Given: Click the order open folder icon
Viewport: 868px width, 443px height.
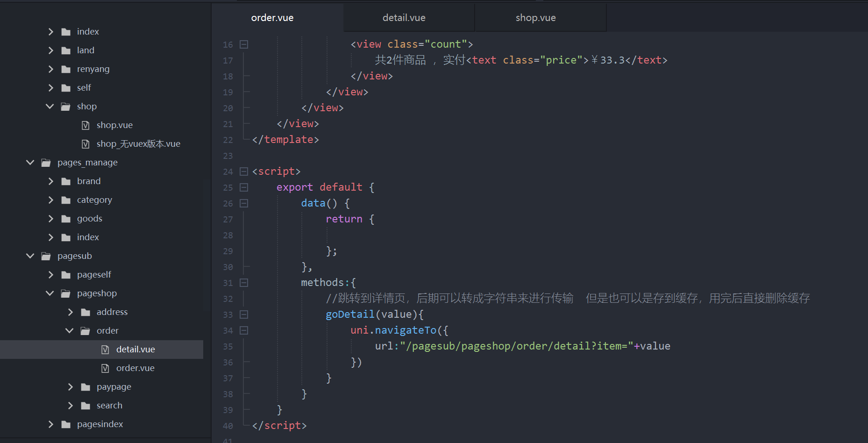Looking at the screenshot, I should [x=85, y=331].
